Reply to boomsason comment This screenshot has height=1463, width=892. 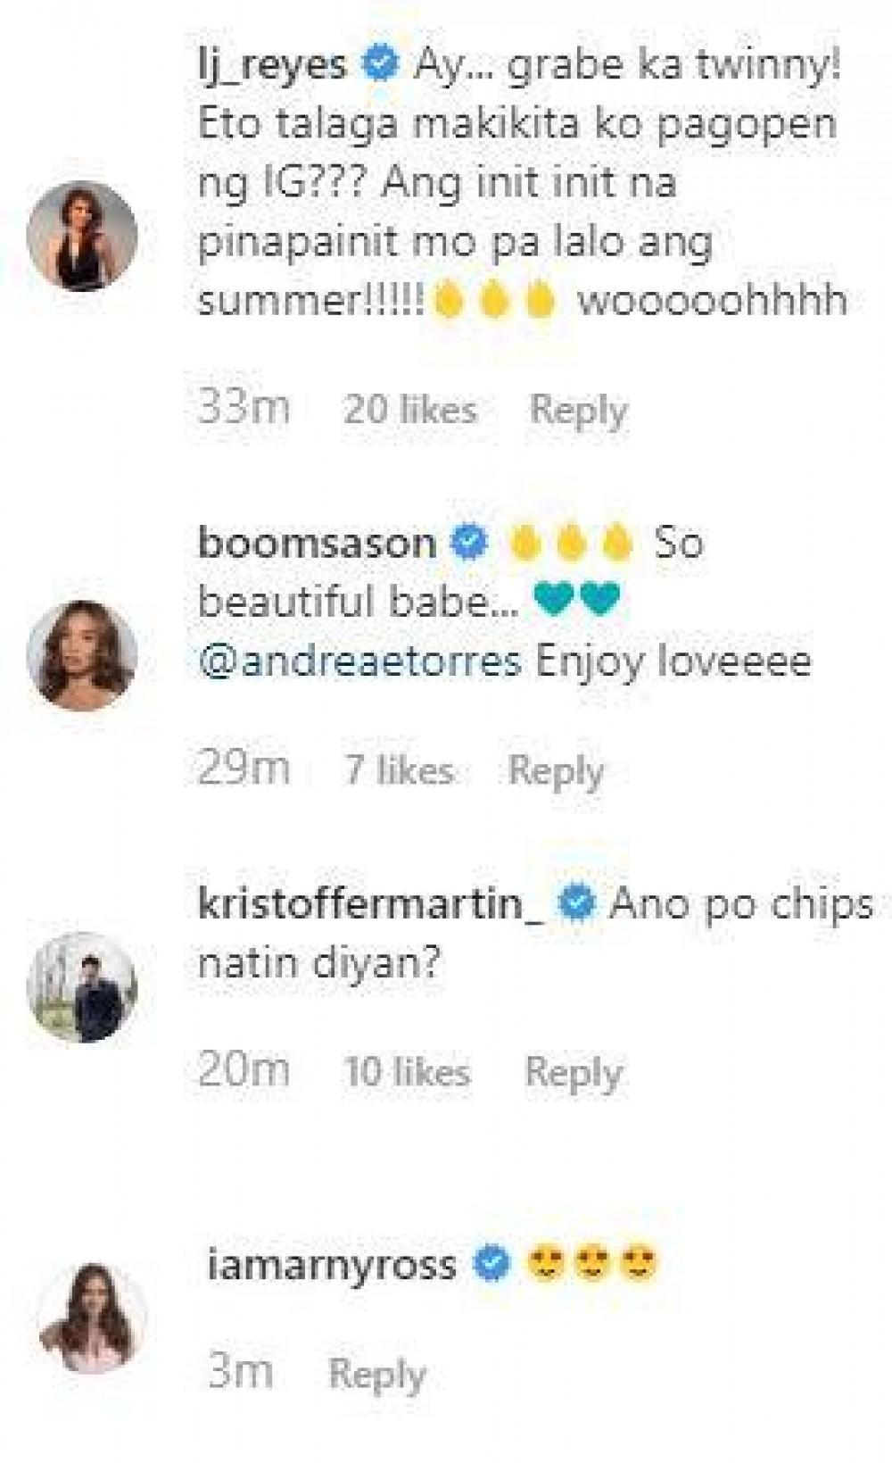(556, 770)
